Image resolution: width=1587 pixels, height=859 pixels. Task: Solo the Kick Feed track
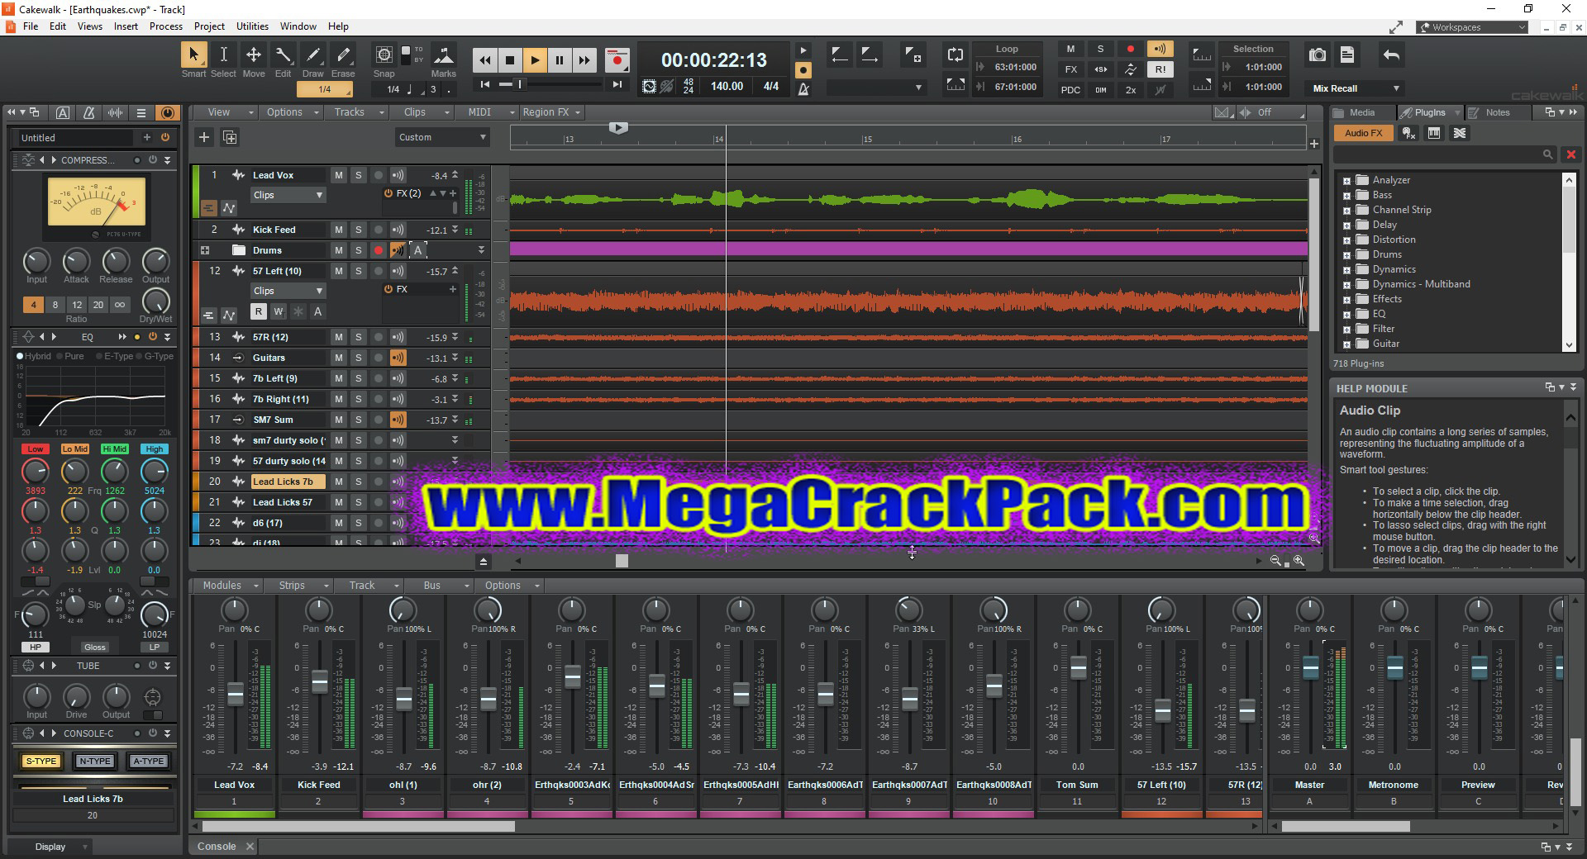click(x=358, y=230)
